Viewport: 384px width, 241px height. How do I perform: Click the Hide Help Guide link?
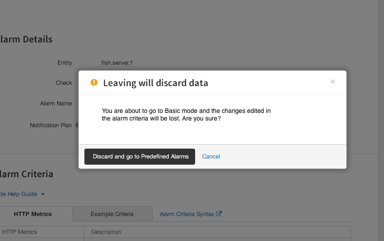[18, 194]
